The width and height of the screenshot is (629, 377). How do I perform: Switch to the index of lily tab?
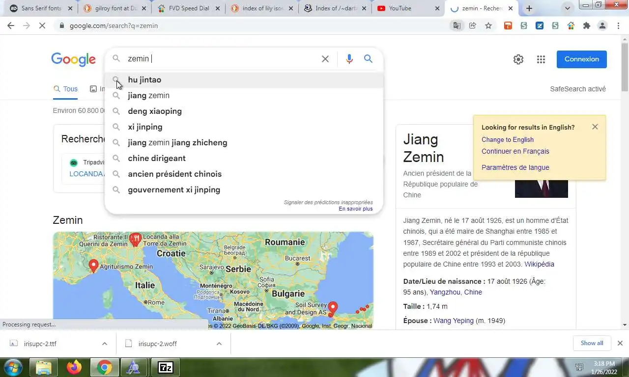[261, 8]
